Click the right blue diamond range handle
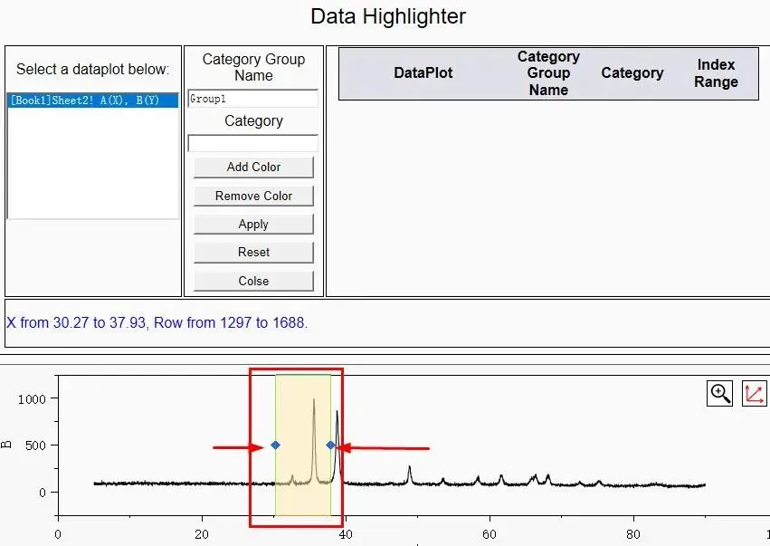This screenshot has height=546, width=770. (x=330, y=445)
